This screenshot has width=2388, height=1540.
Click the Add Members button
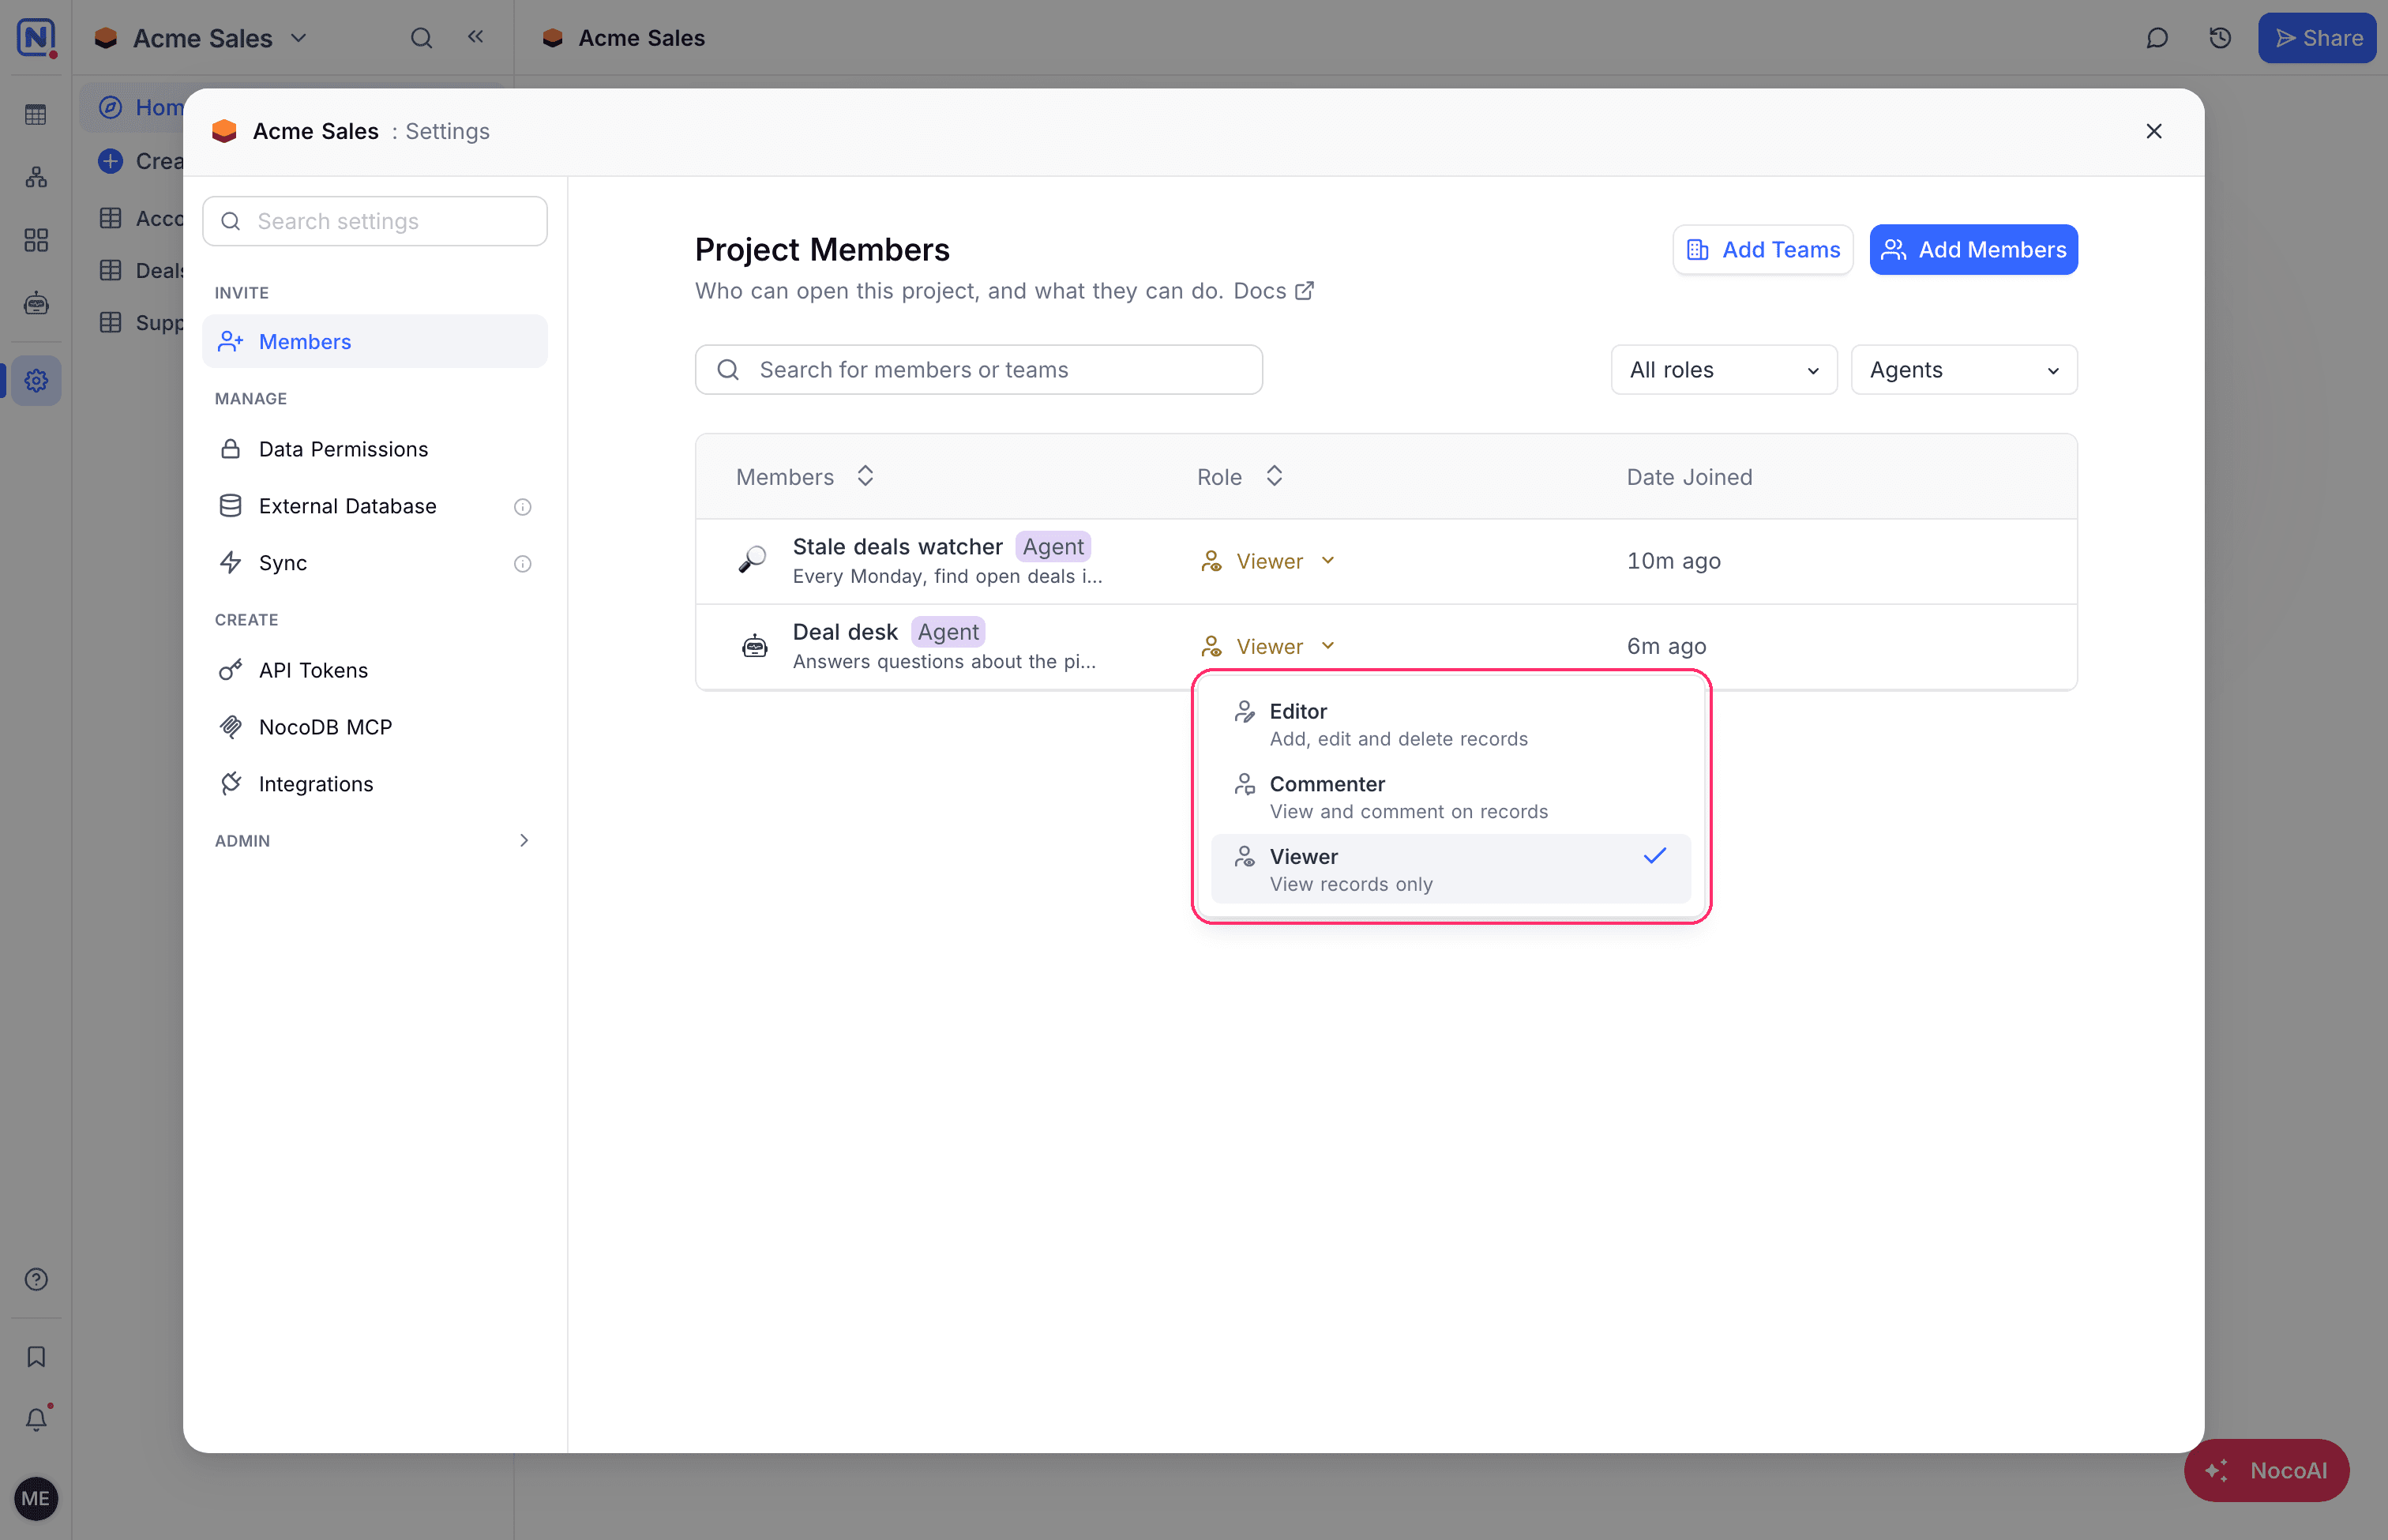[1973, 250]
